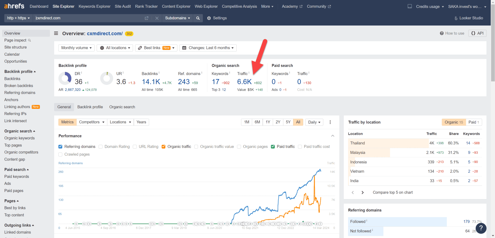495x238 pixels.
Task: Click DR info tooltip icon
Action: coord(81,73)
